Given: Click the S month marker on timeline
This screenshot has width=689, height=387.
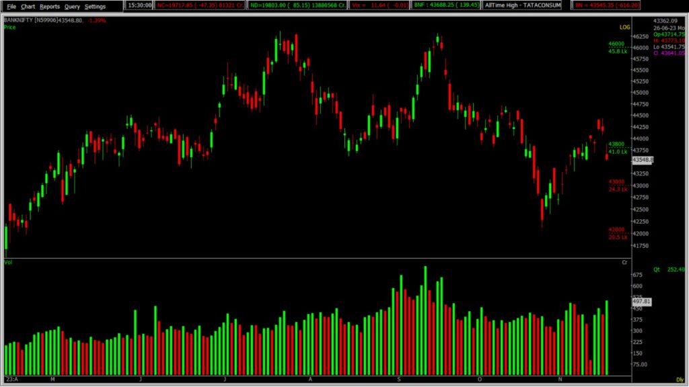Looking at the screenshot, I should pos(399,379).
